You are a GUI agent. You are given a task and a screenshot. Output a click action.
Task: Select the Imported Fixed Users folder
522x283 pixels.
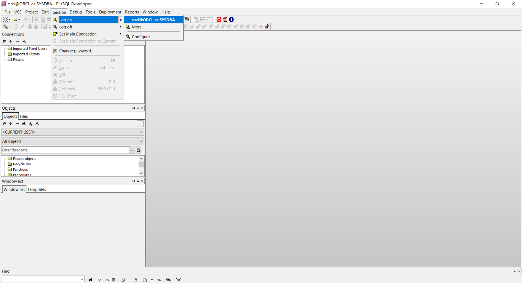click(x=30, y=49)
